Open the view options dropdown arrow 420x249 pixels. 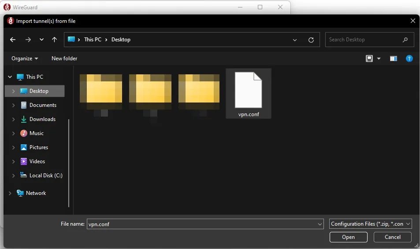pyautogui.click(x=379, y=59)
